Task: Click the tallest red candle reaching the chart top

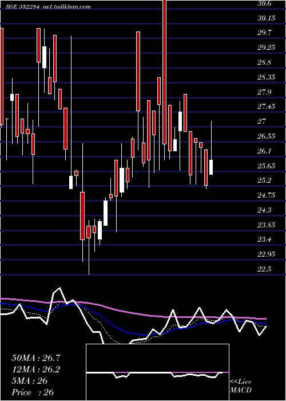Action: click(x=165, y=72)
